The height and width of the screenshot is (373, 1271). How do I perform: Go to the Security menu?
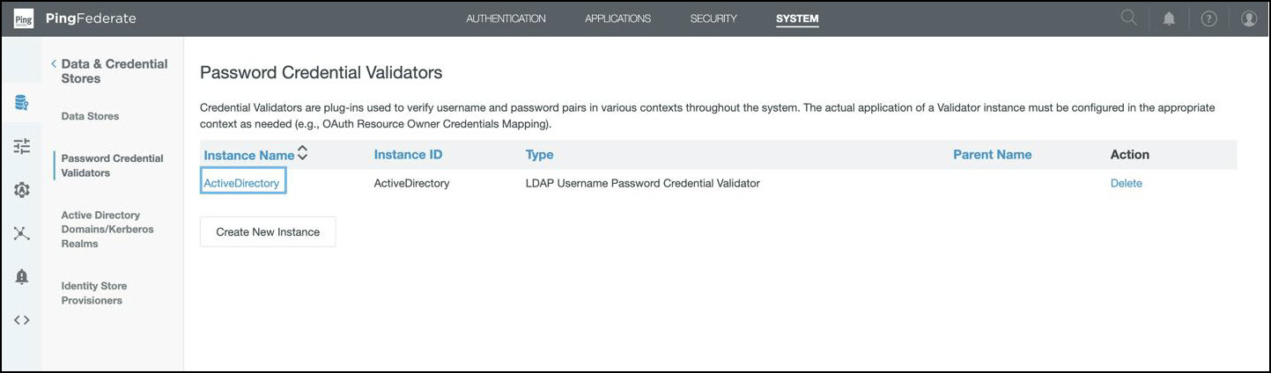point(713,18)
